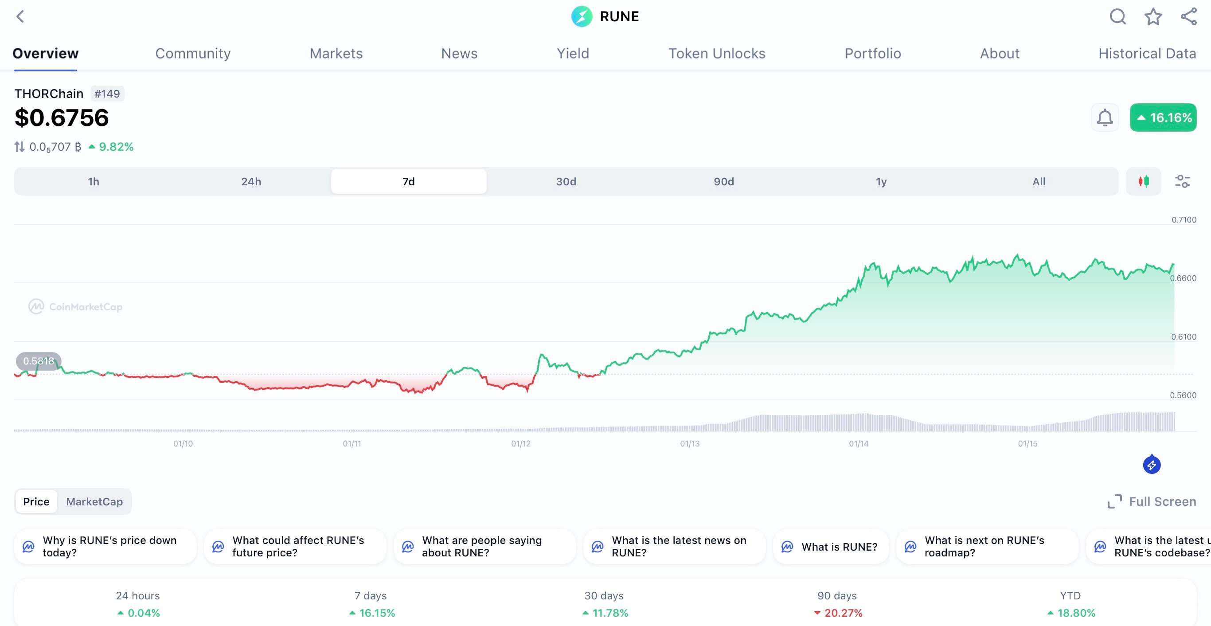1211x626 pixels.
Task: Ask why RUNE's price is down today
Action: pyautogui.click(x=105, y=547)
